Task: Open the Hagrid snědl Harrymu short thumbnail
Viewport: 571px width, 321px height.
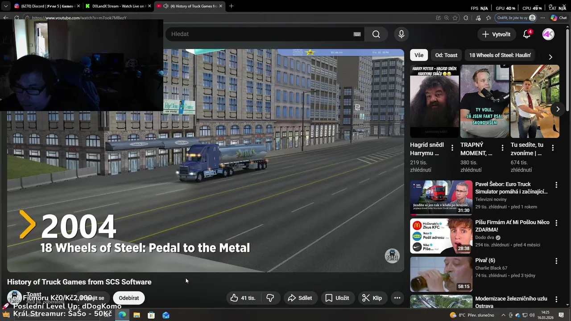Action: pyautogui.click(x=434, y=101)
